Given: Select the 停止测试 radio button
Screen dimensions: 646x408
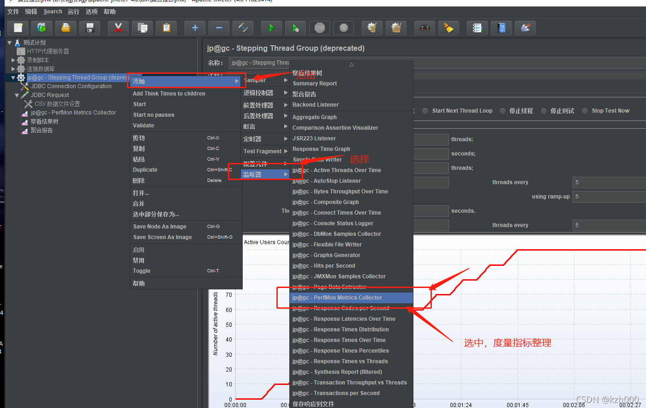Looking at the screenshot, I should pyautogui.click(x=544, y=111).
